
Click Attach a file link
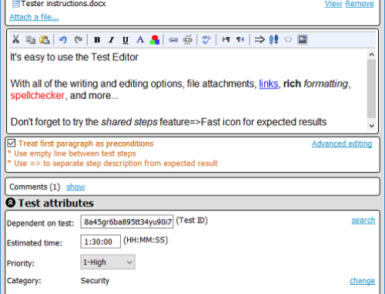tap(34, 17)
